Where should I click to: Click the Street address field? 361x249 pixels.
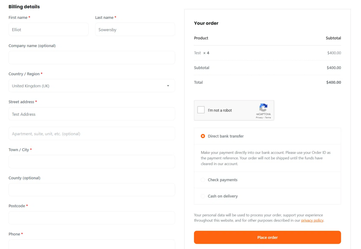[92, 114]
